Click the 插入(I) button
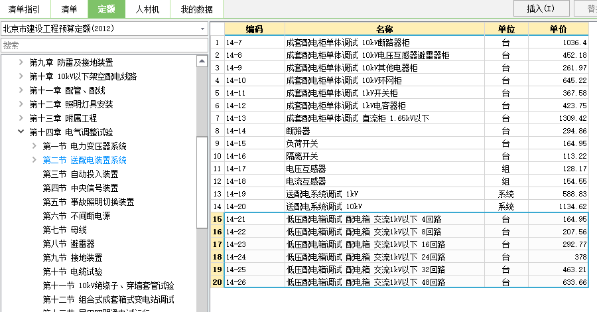Image resolution: width=597 pixels, height=312 pixels. tap(541, 9)
